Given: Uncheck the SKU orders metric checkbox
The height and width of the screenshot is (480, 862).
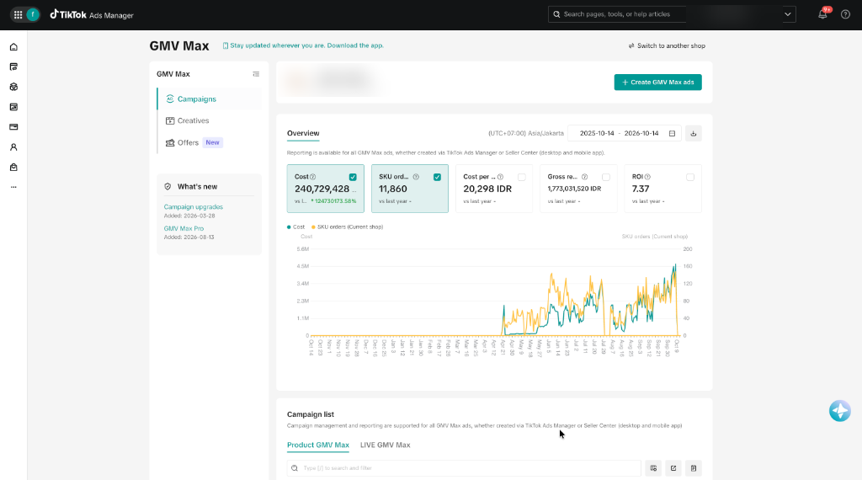Looking at the screenshot, I should (437, 177).
